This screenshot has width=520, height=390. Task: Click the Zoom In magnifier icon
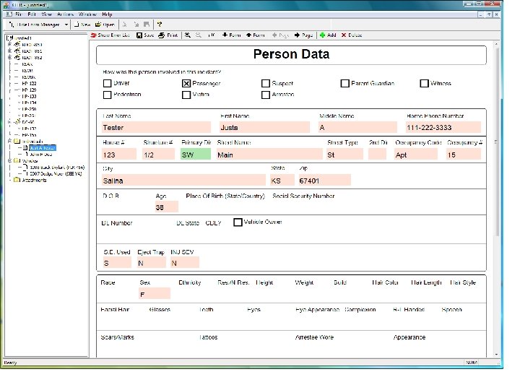188,35
